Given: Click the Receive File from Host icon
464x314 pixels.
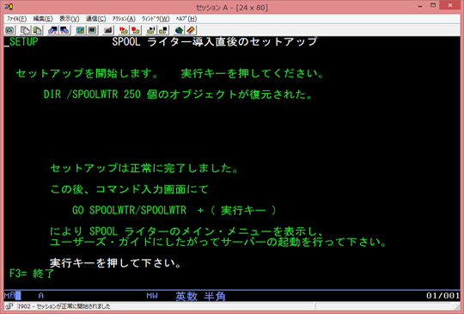Looking at the screenshot, I should pyautogui.click(x=64, y=30).
